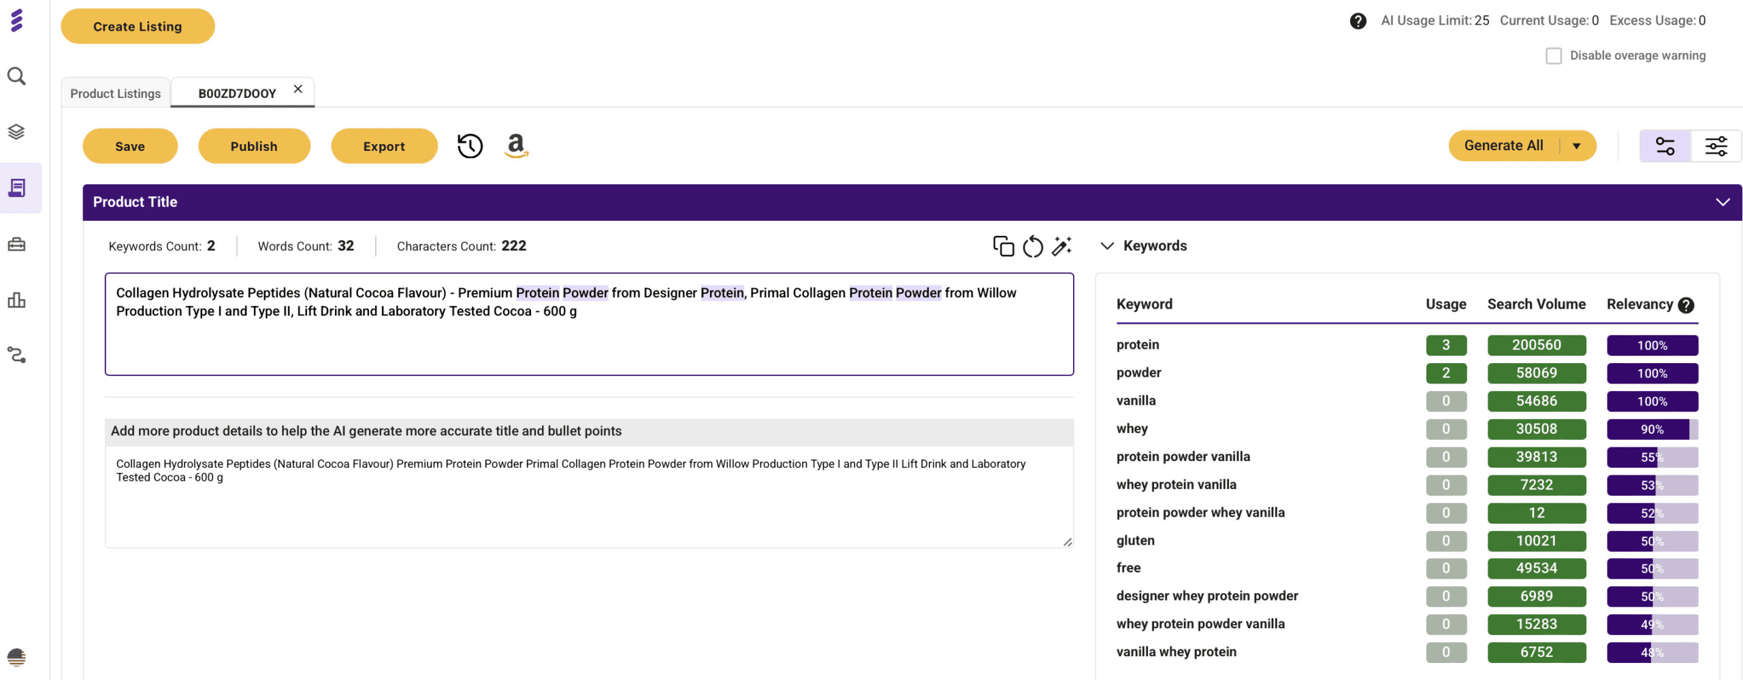This screenshot has height=680, width=1743.
Task: Open the bar chart icon in sidebar
Action: (17, 300)
